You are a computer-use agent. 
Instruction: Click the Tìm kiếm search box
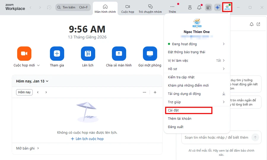click(x=73, y=7)
